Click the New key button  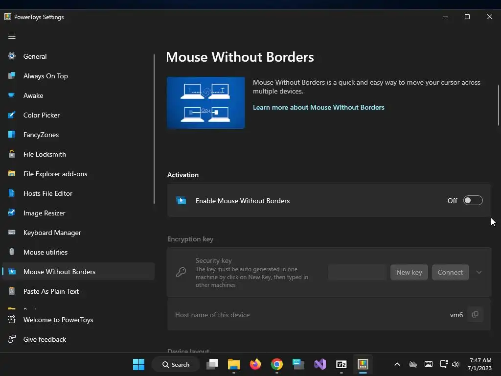(409, 272)
